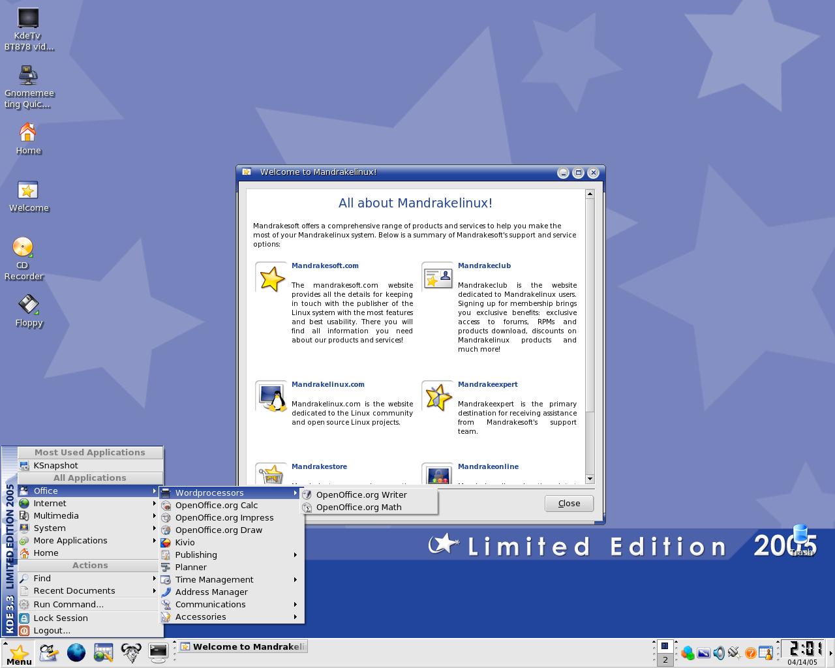Viewport: 835px width, 668px height.
Task: Click the Mandrakeclub member card icon
Action: pos(438,278)
